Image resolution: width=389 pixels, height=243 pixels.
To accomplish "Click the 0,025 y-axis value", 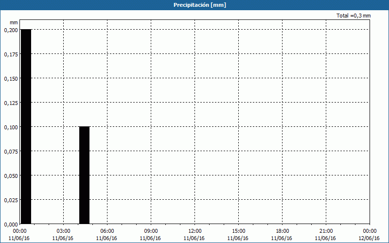I will 11,200.
